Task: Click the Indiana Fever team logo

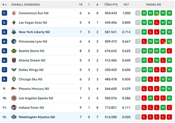Action: pos(14,108)
